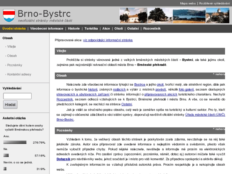
Task: Choose poll answer Nevím, o co se jedná.
Action: [x=18, y=163]
